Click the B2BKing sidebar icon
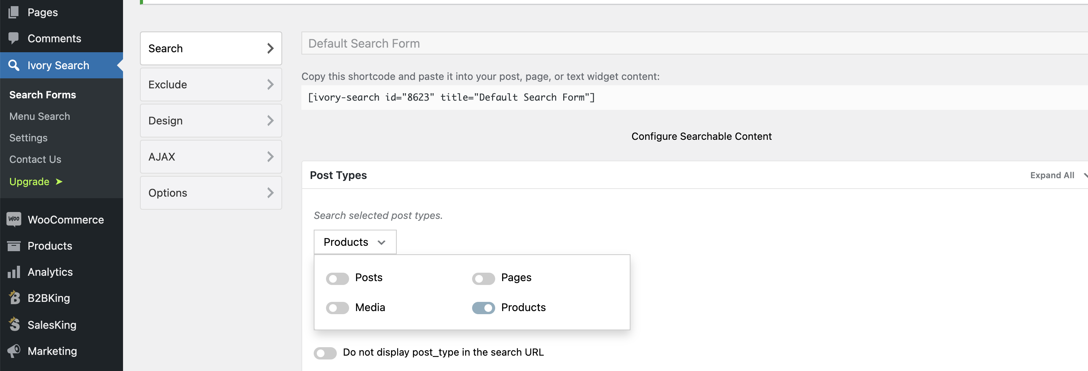 [14, 298]
